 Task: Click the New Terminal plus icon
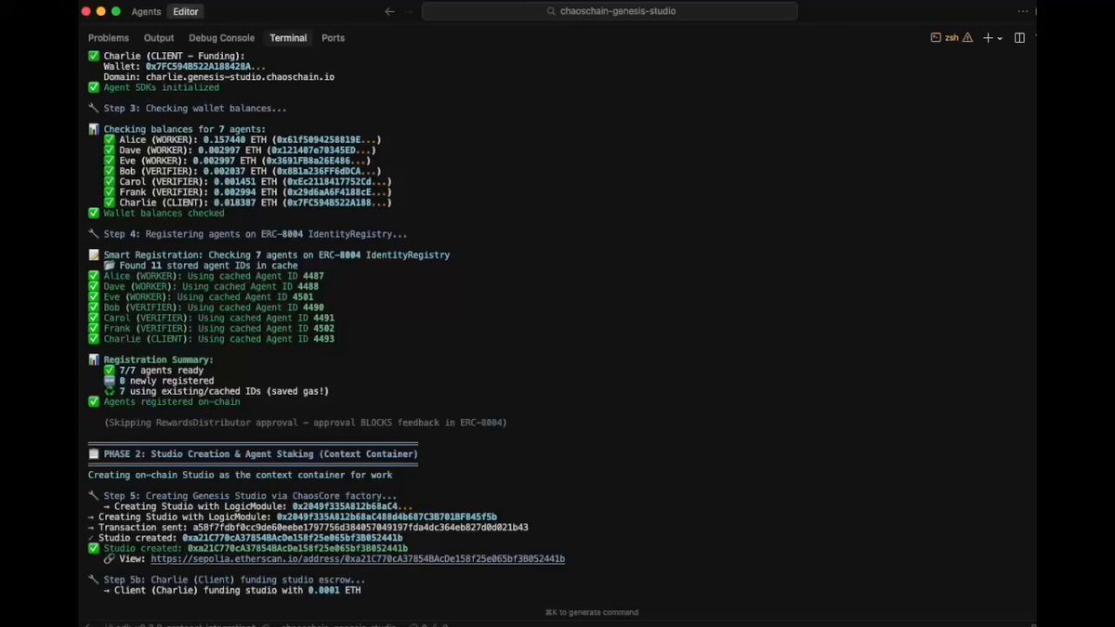[x=988, y=38]
